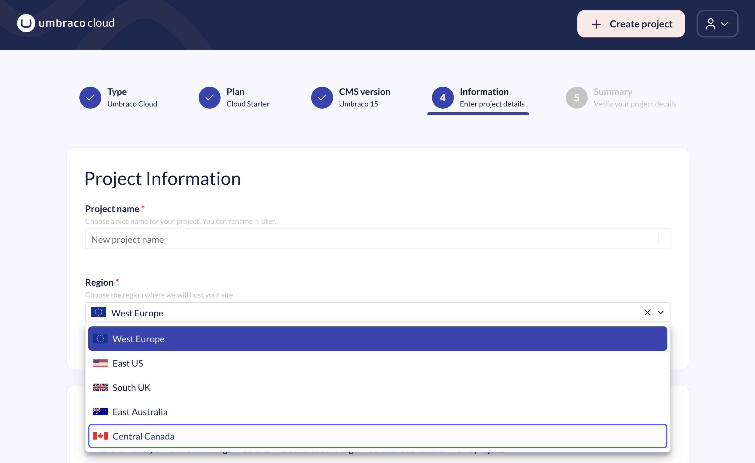
Task: Click the Create project button
Action: 631,24
